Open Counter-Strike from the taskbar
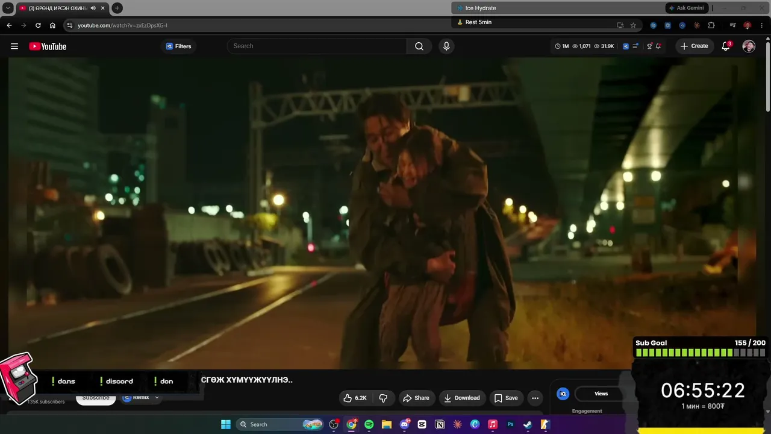This screenshot has width=771, height=434. click(x=545, y=424)
